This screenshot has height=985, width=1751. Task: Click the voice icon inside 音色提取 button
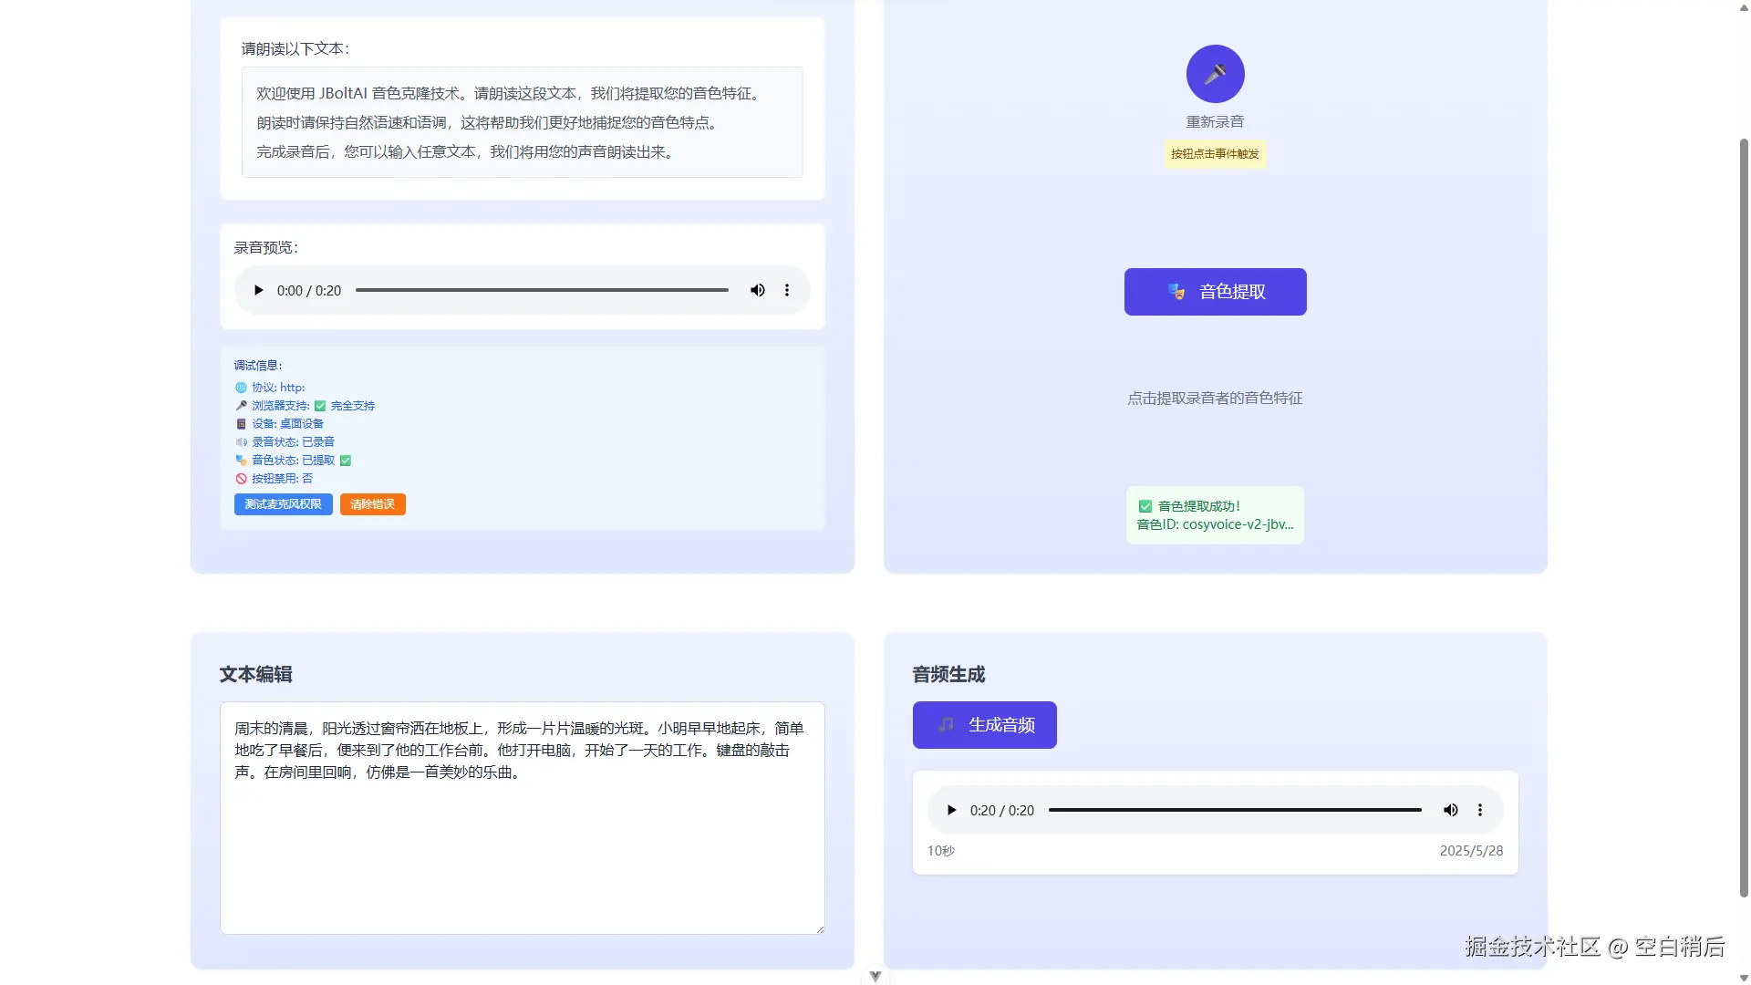tap(1176, 292)
